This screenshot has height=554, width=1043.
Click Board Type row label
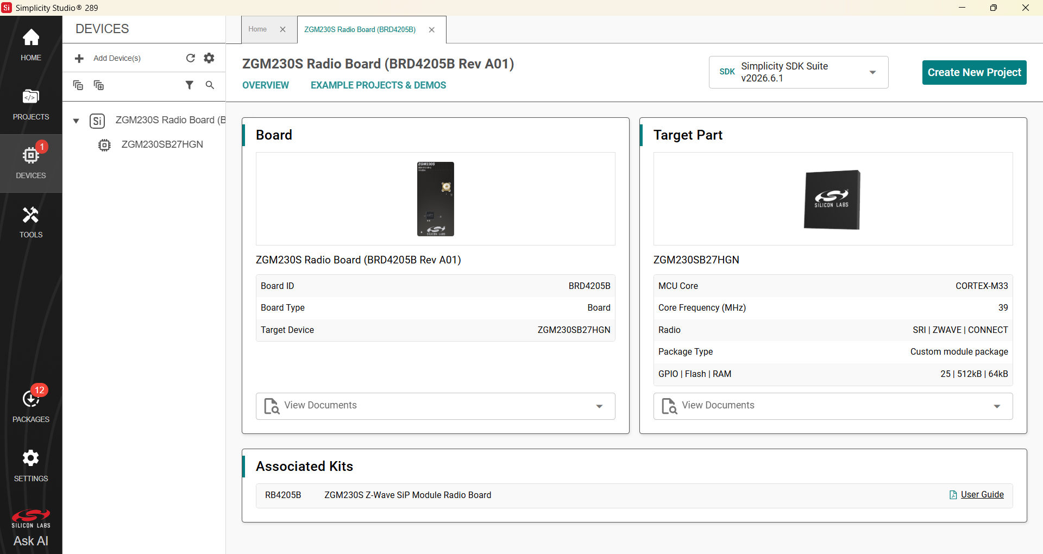(x=282, y=307)
